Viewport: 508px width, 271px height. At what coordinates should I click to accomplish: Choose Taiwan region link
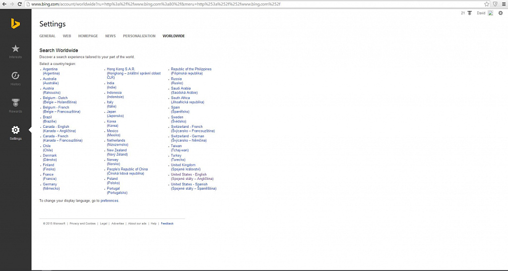pyautogui.click(x=180, y=148)
